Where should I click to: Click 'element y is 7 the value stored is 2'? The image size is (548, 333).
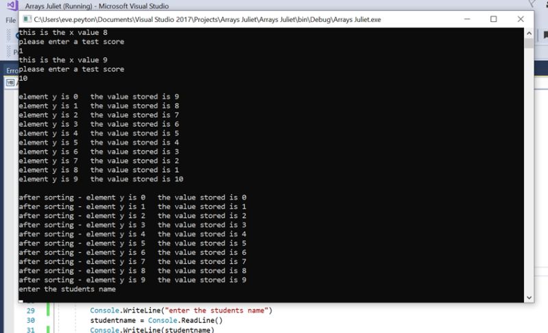(99, 161)
